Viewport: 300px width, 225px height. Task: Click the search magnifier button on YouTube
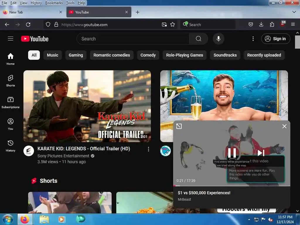point(198,39)
